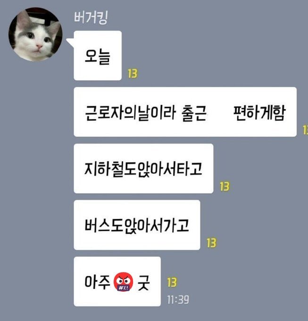Click the speech bubble tail near avatar

pyautogui.click(x=70, y=43)
